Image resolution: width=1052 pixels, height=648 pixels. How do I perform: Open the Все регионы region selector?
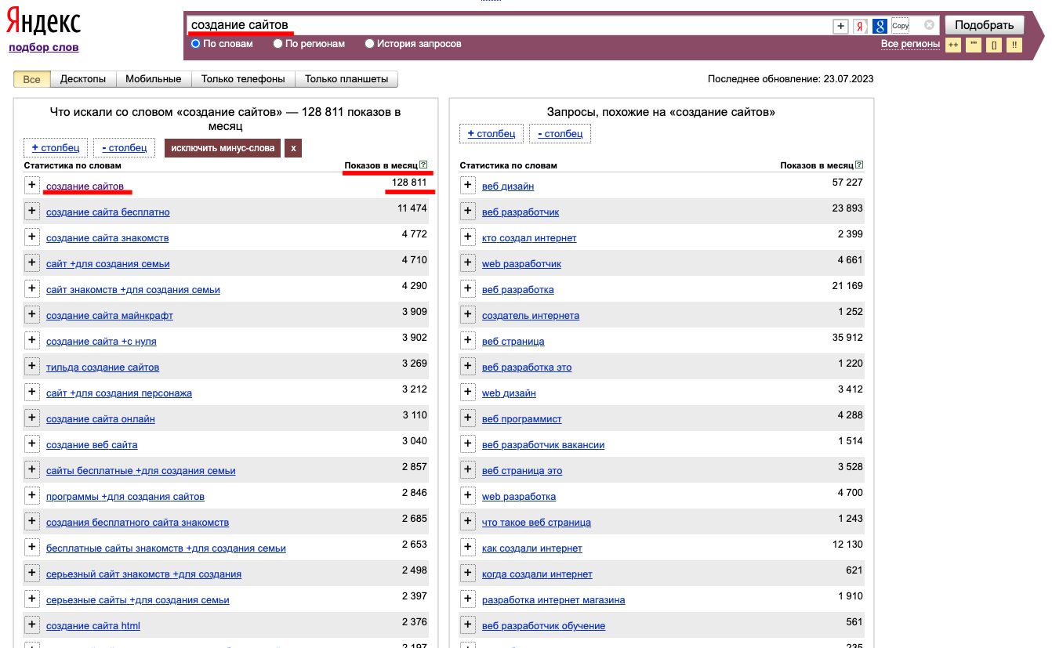coord(909,44)
